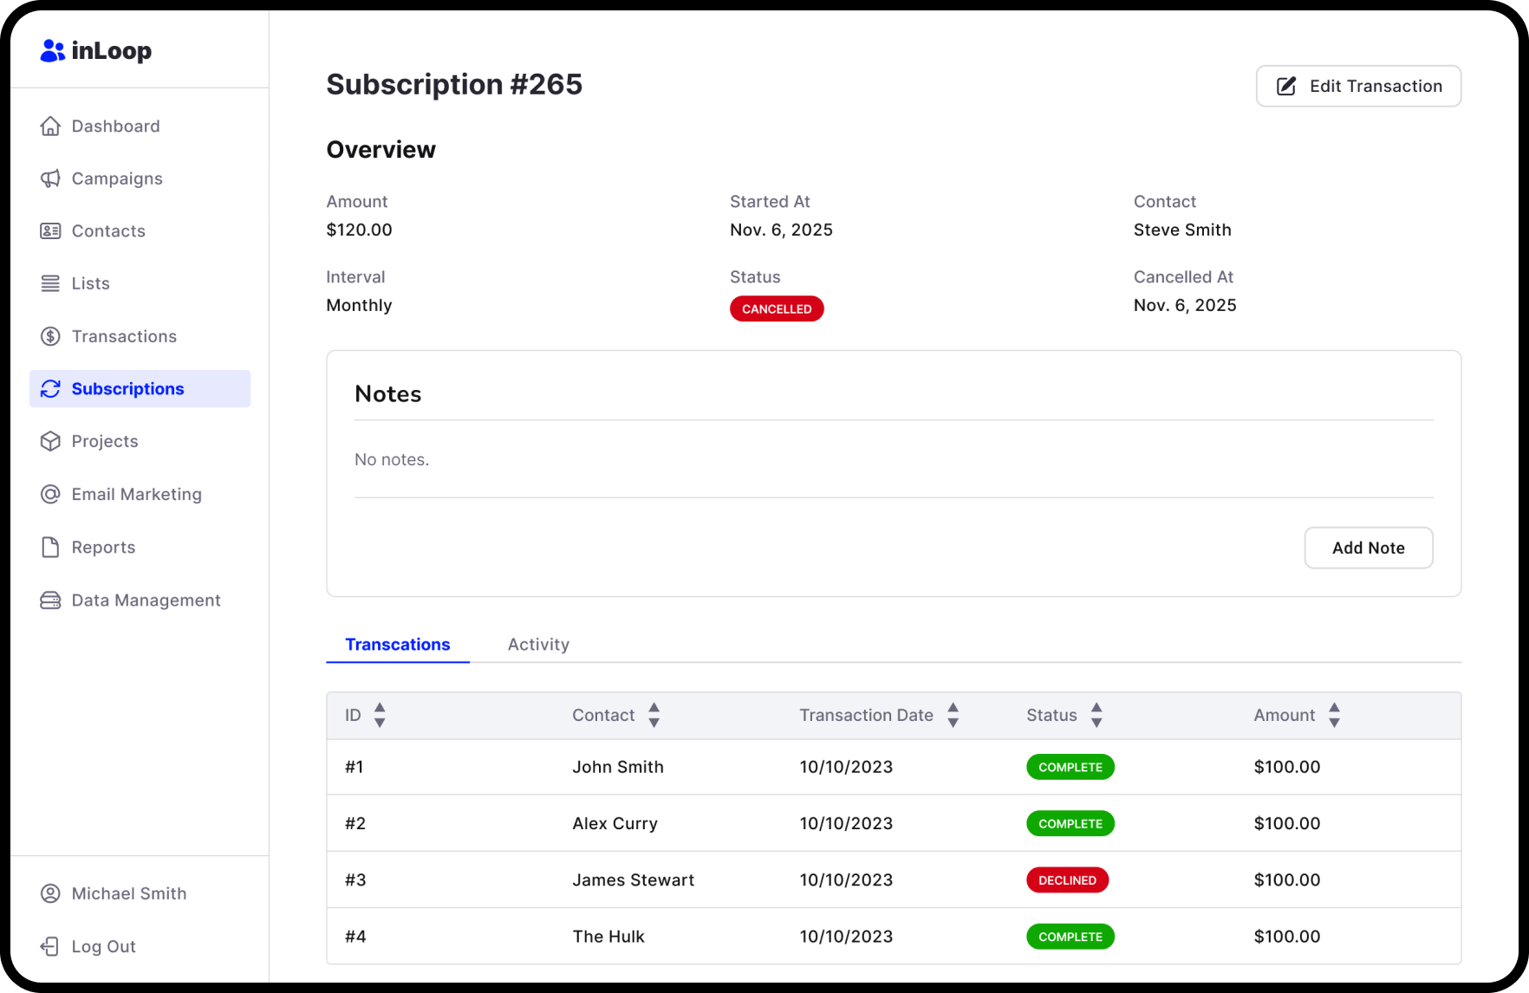1529x993 pixels.
Task: Sort transactions by Status column
Action: click(1096, 715)
